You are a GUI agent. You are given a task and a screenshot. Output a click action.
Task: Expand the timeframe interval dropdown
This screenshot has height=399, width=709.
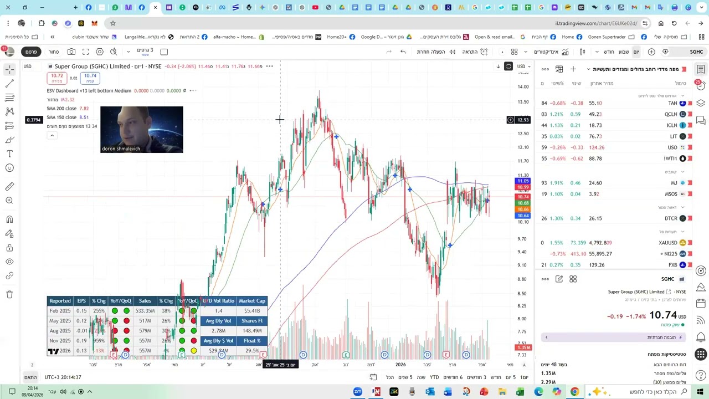click(x=597, y=52)
